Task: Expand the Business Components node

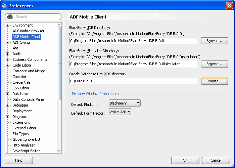Action: 7,59
